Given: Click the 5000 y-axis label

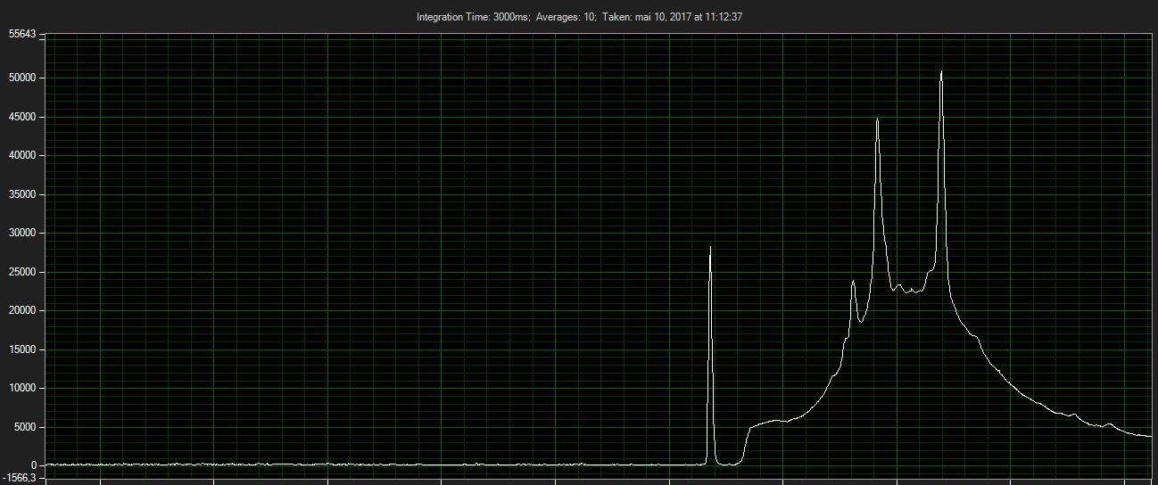Looking at the screenshot, I should (24, 427).
